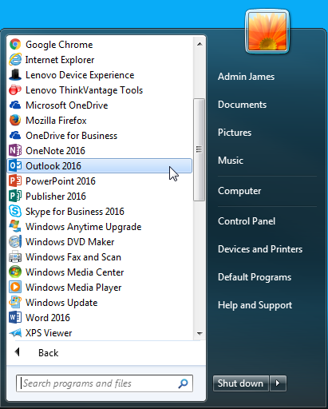
Task: Select the XPS Viewer label
Action: click(x=49, y=333)
